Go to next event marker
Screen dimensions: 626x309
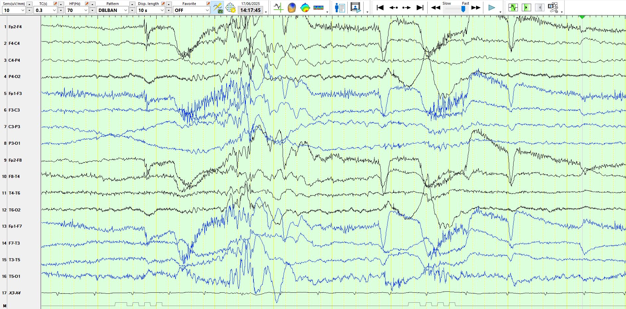coord(406,7)
